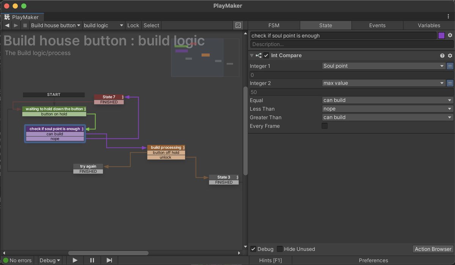
Task: Toggle variable mode button for Integer 2
Action: tap(450, 83)
